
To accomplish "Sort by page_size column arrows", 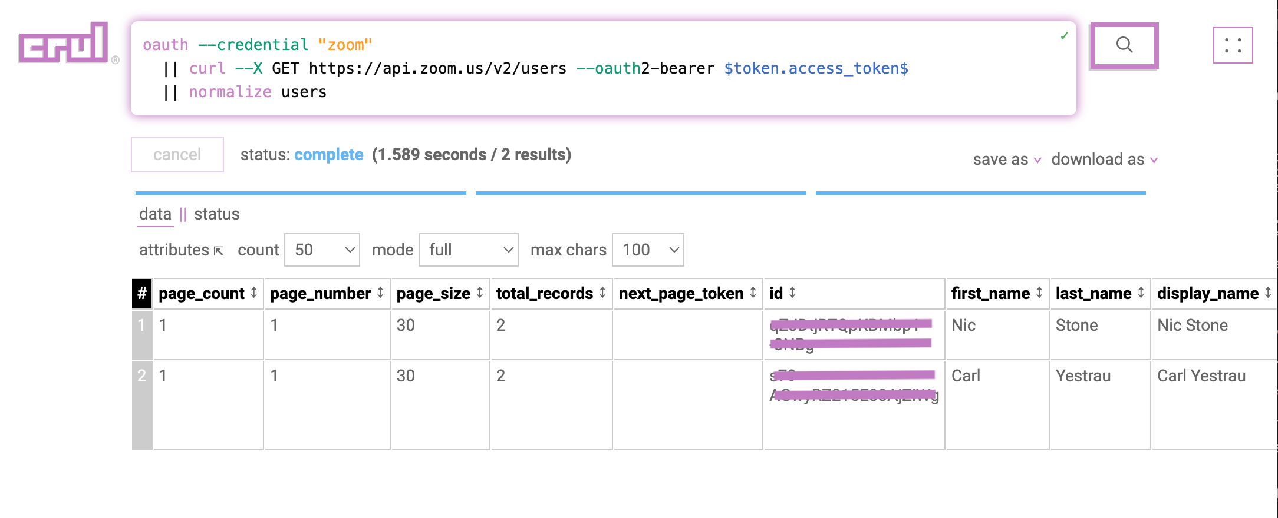I will point(480,293).
